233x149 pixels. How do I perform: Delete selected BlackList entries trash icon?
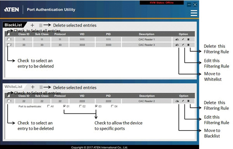coord(40,25)
